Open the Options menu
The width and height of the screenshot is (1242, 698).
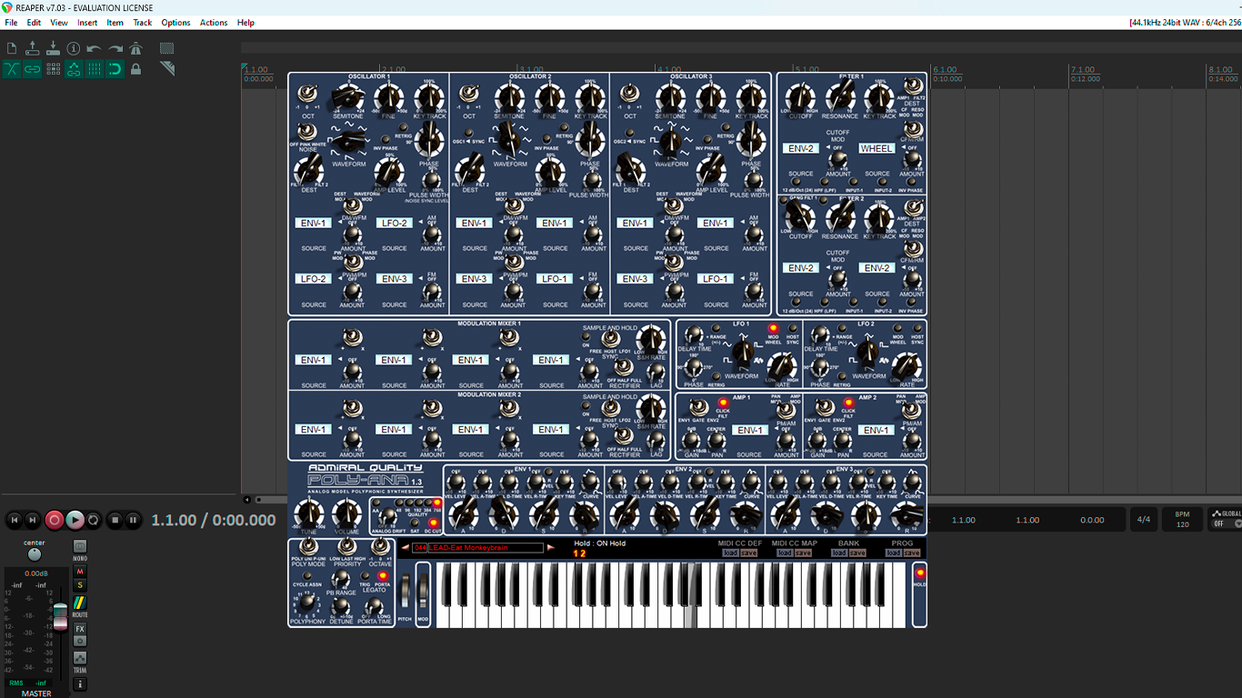click(x=175, y=23)
